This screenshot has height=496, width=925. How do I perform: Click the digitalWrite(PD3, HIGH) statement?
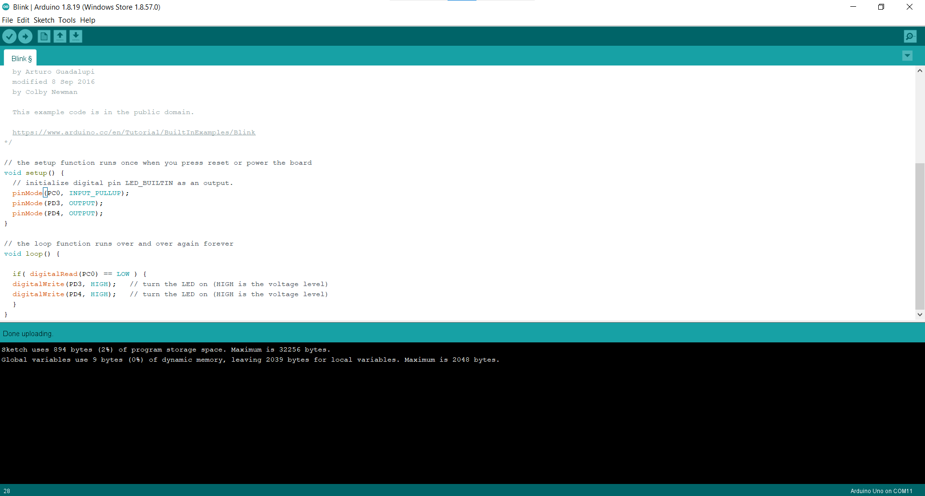[x=64, y=284]
